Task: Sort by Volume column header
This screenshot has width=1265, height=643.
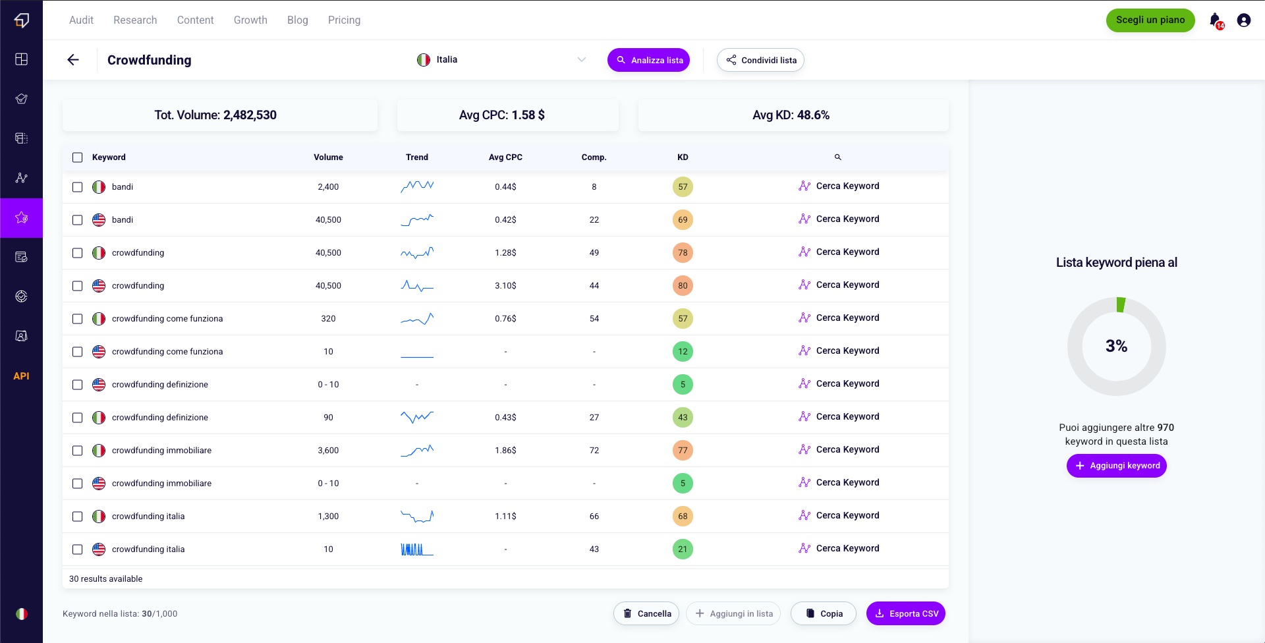Action: coord(328,157)
